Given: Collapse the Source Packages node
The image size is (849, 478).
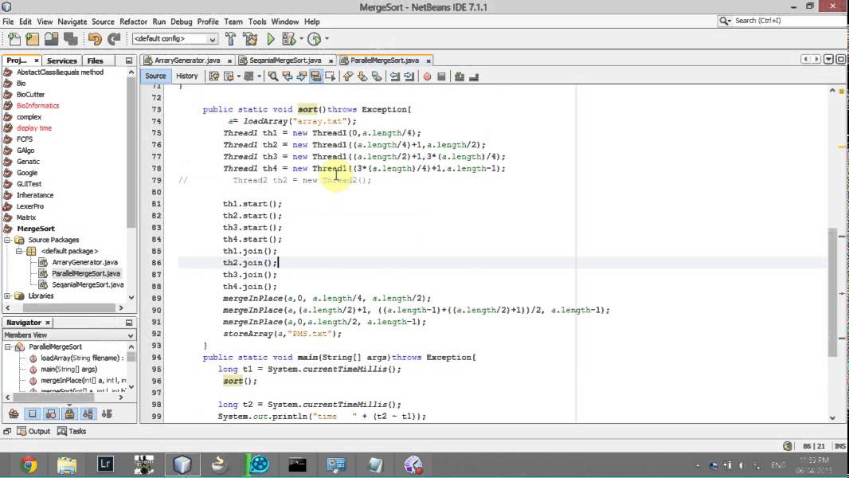Looking at the screenshot, I should [x=8, y=240].
